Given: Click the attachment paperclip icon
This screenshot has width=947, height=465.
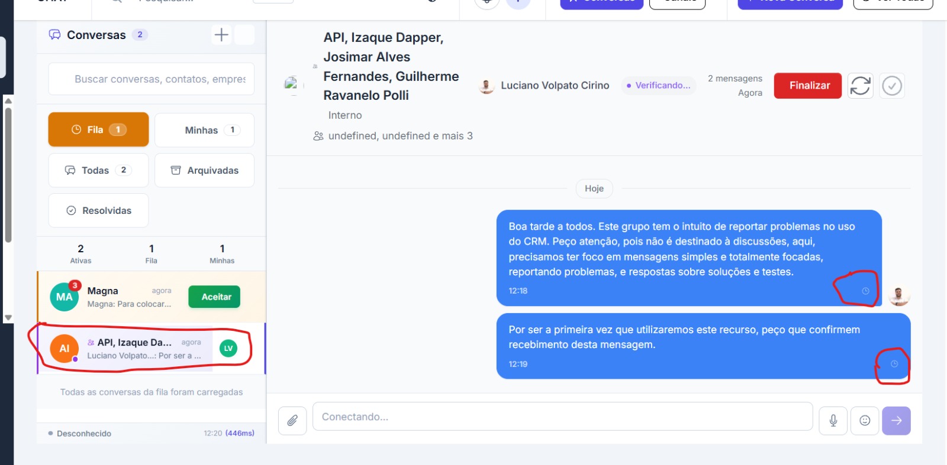Looking at the screenshot, I should coord(292,421).
